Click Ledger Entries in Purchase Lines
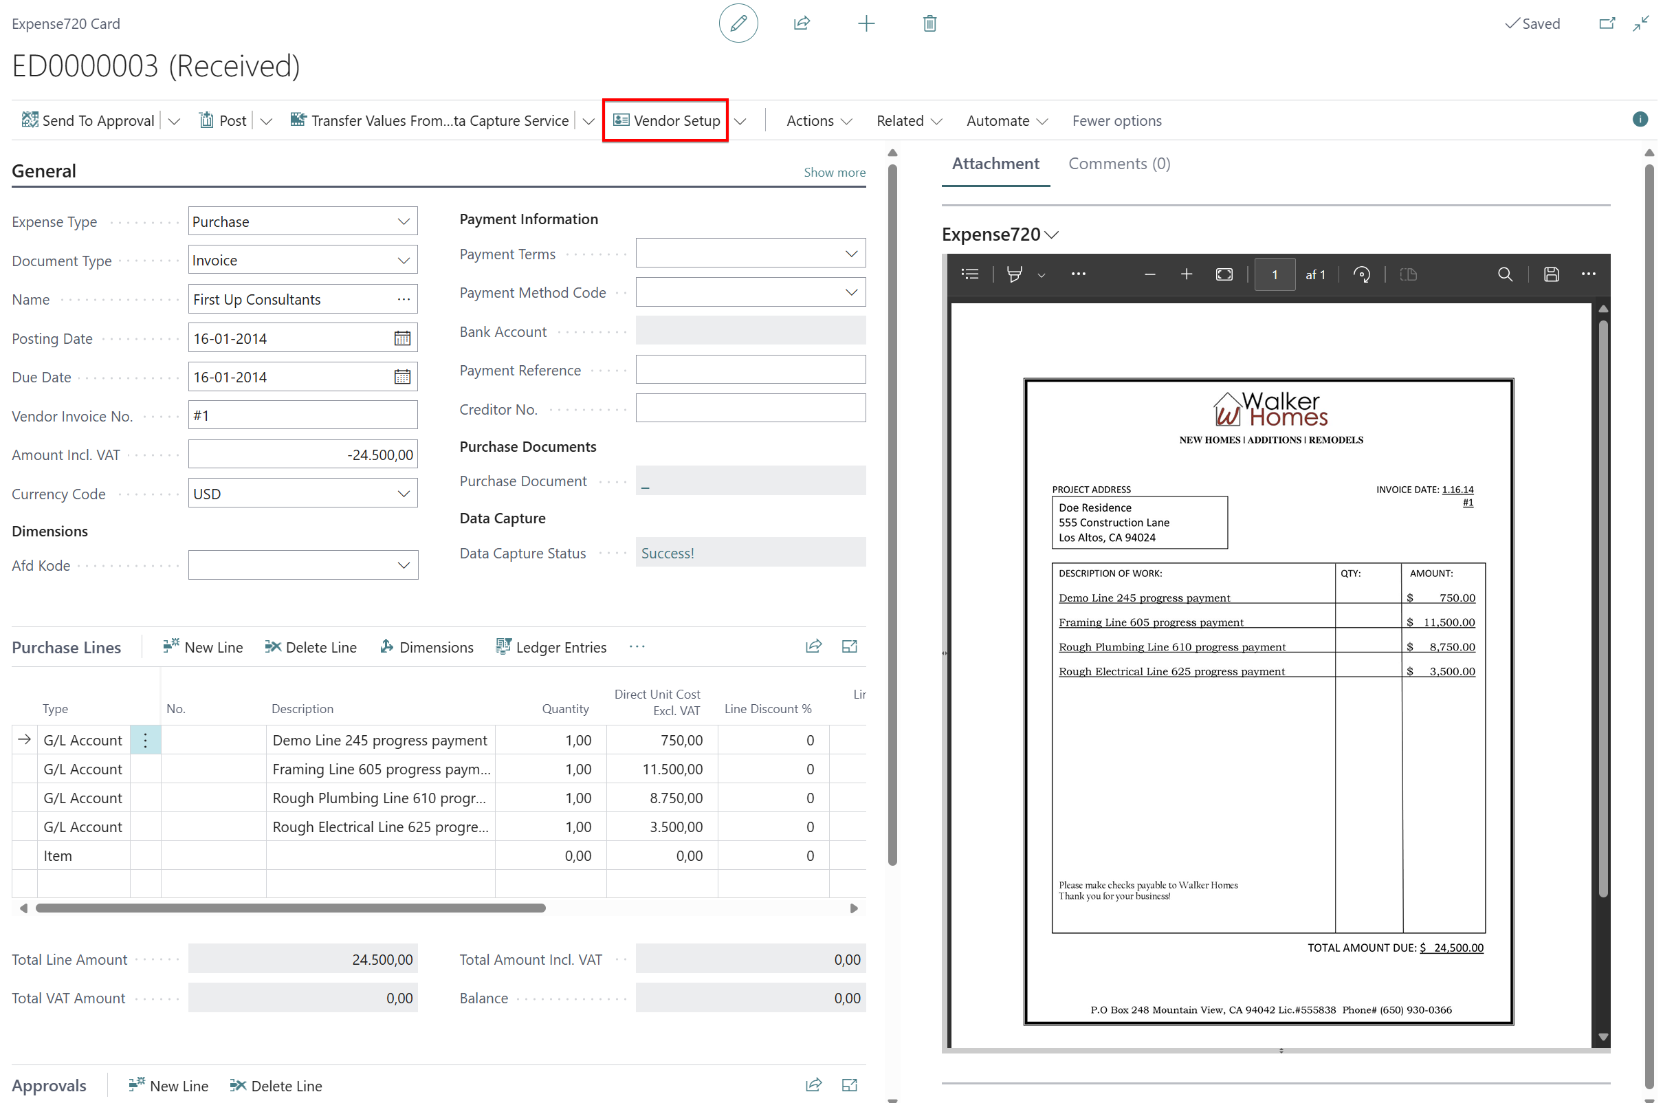Viewport: 1663px width, 1103px height. point(551,646)
